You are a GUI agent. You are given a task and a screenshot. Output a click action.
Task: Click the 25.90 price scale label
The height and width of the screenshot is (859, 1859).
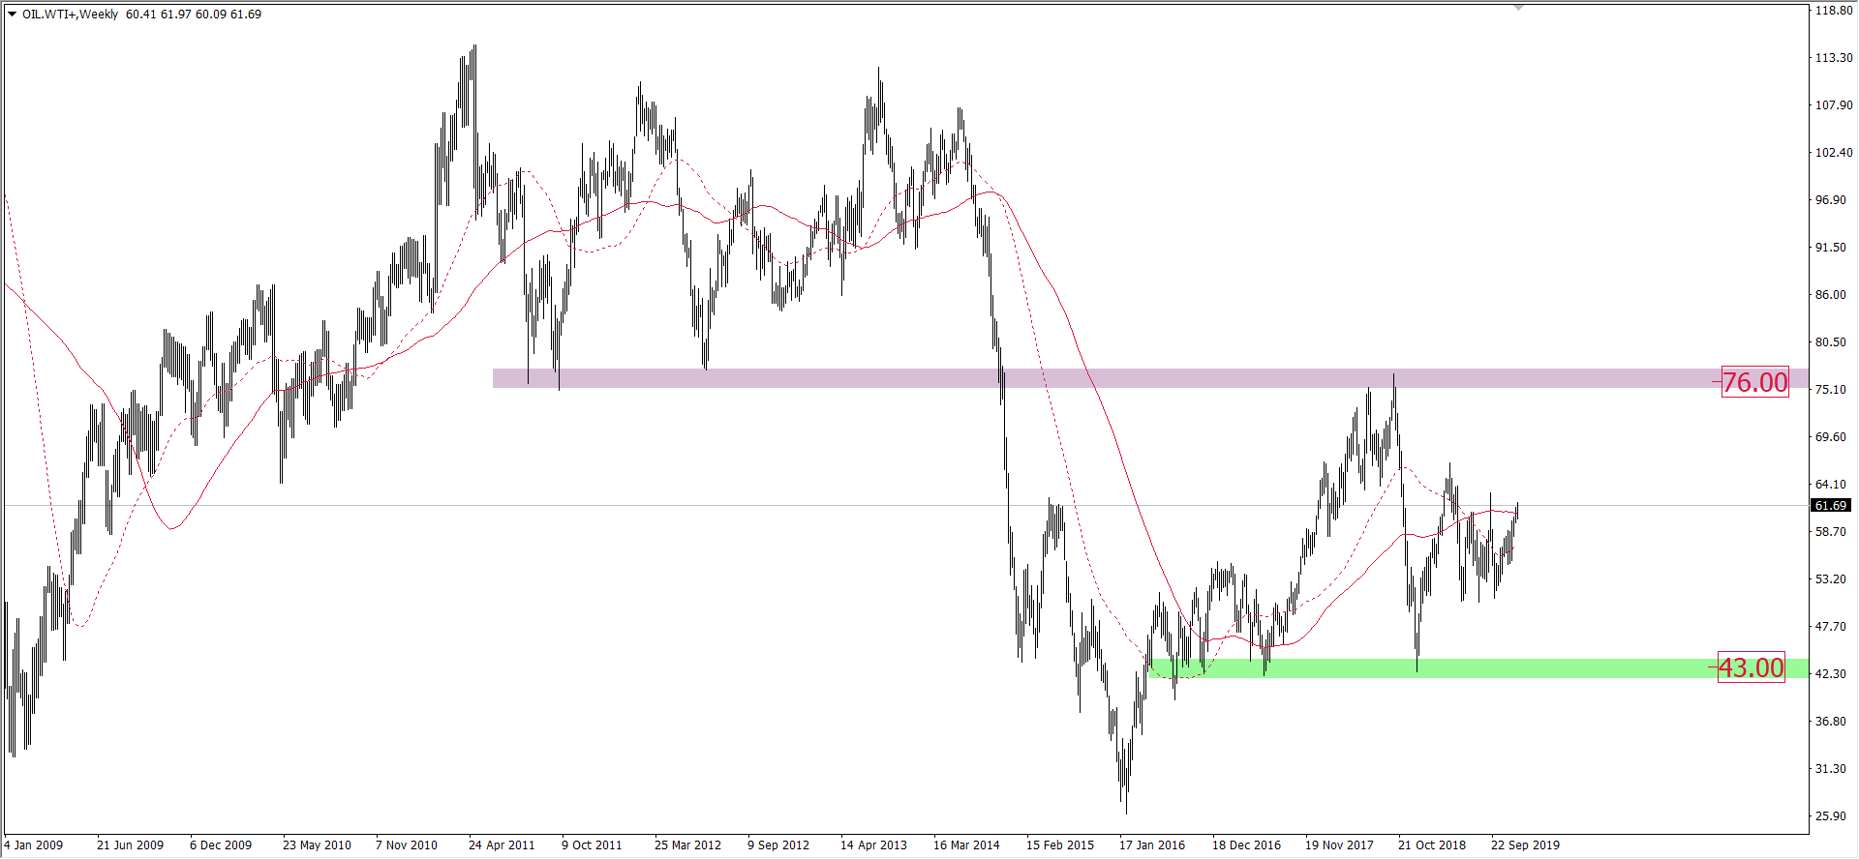pyautogui.click(x=1830, y=816)
